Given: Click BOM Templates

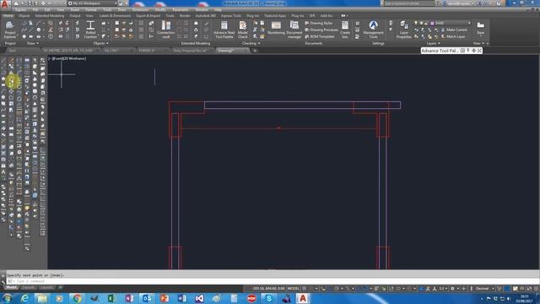Looking at the screenshot, I should pyautogui.click(x=319, y=36).
